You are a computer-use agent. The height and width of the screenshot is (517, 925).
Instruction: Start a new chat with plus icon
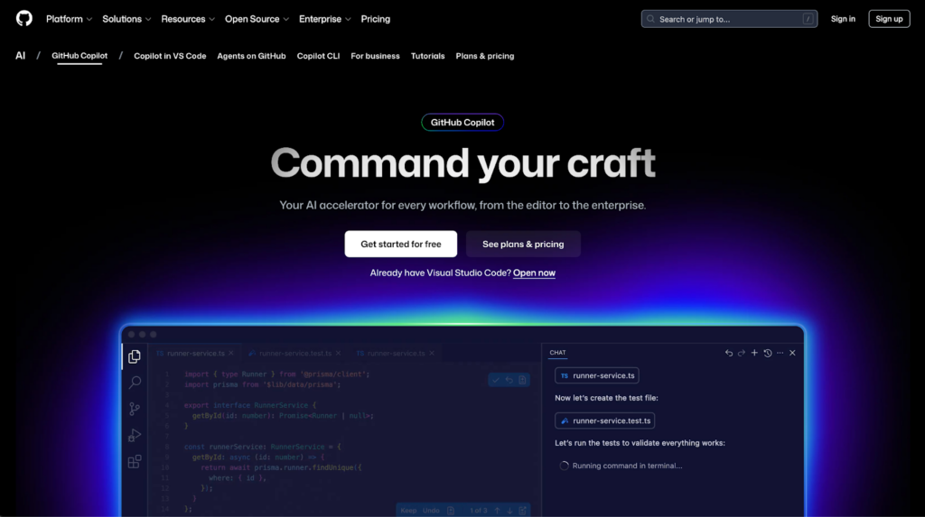[754, 353]
